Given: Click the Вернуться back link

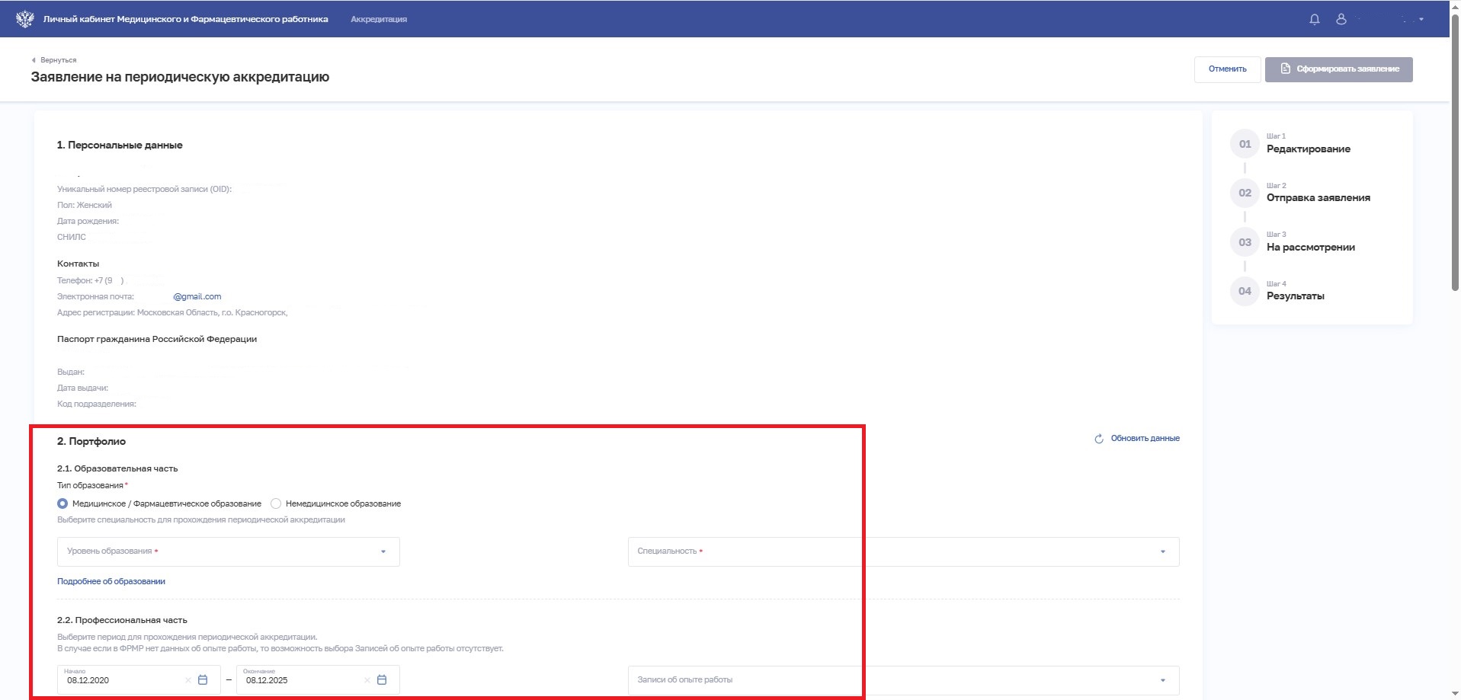Looking at the screenshot, I should click(x=58, y=60).
